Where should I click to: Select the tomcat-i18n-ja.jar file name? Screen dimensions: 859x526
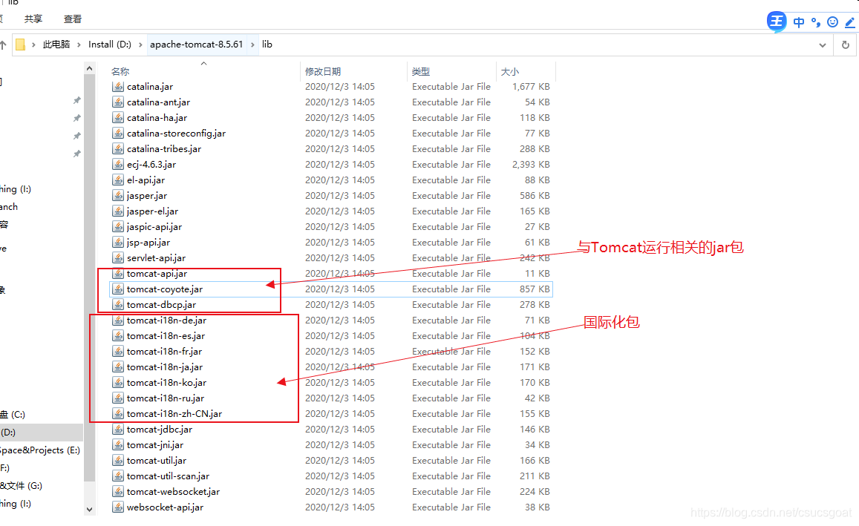click(164, 367)
